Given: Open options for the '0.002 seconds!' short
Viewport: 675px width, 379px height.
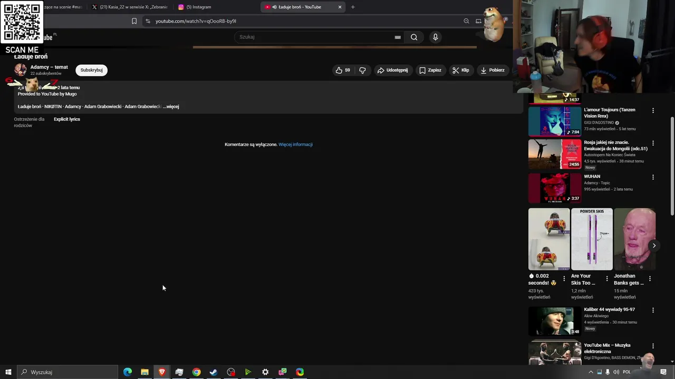Looking at the screenshot, I should pos(564,278).
